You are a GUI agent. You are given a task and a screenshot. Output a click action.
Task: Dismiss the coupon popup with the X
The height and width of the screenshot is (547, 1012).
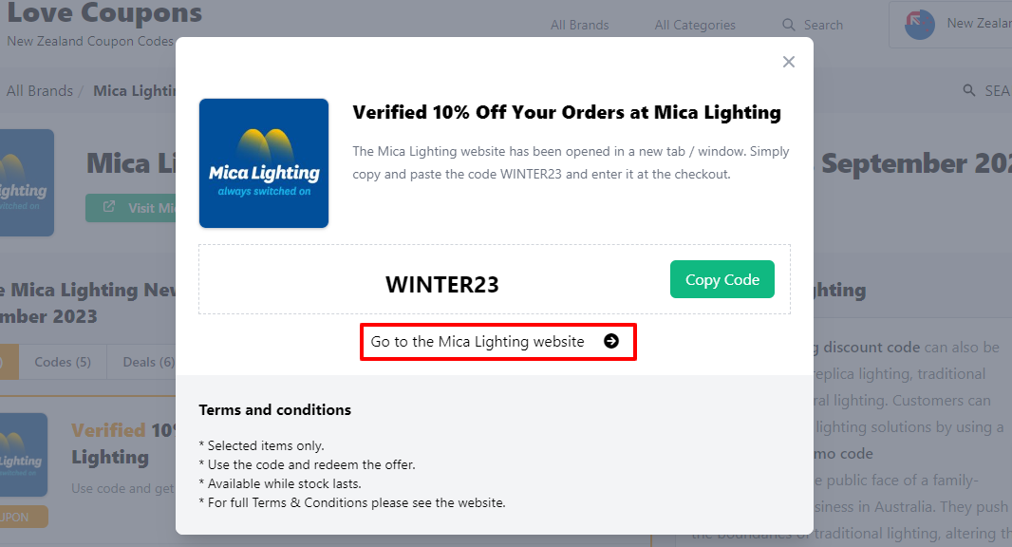tap(788, 61)
